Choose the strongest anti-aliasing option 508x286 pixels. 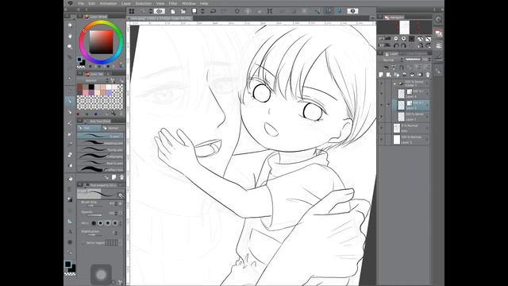pyautogui.click(x=114, y=223)
